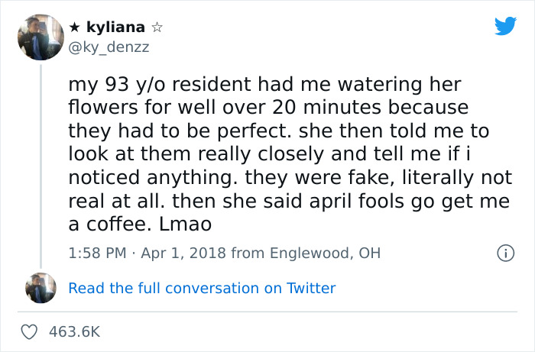The image size is (535, 352).
Task: Click the solid star before kyliana
Action: tap(74, 27)
